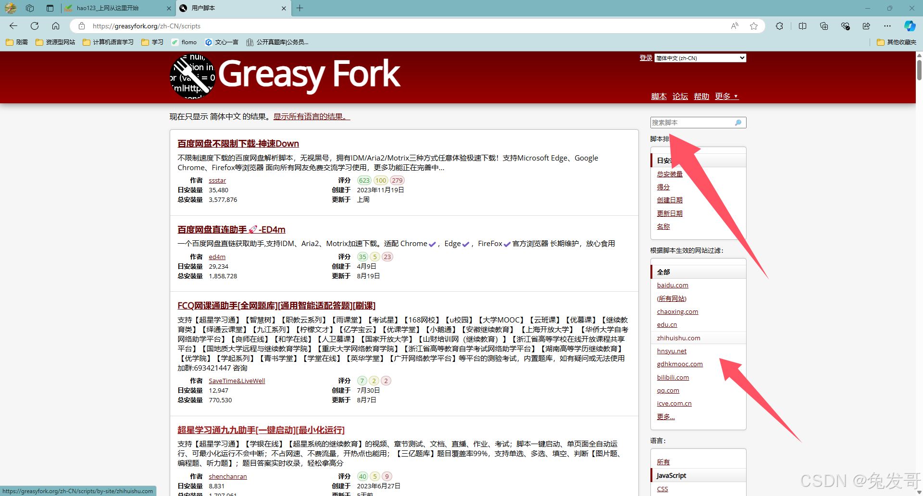
Task: Sort scripts by 创建日期
Action: coord(670,200)
